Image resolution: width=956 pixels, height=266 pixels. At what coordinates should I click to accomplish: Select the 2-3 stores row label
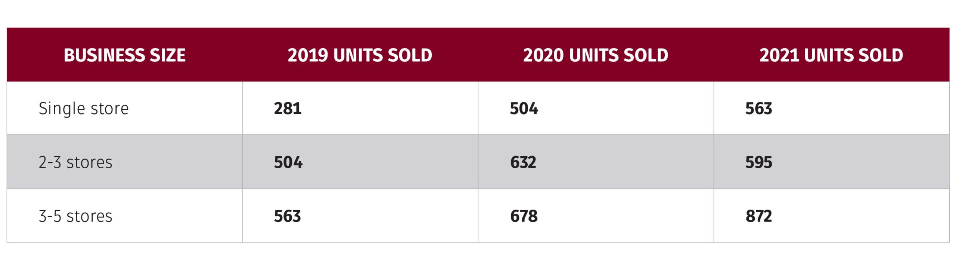[75, 162]
